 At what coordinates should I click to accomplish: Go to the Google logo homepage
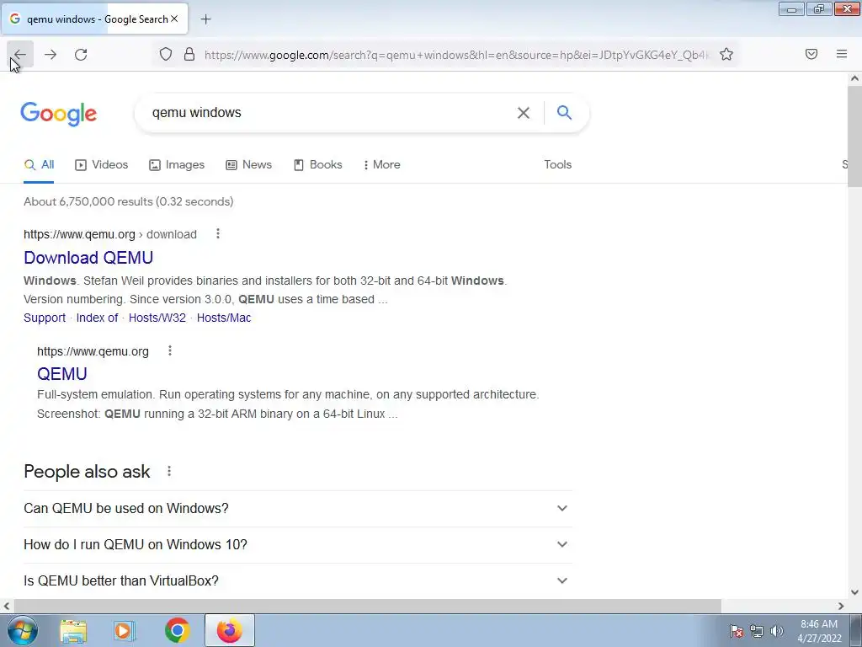coord(59,114)
